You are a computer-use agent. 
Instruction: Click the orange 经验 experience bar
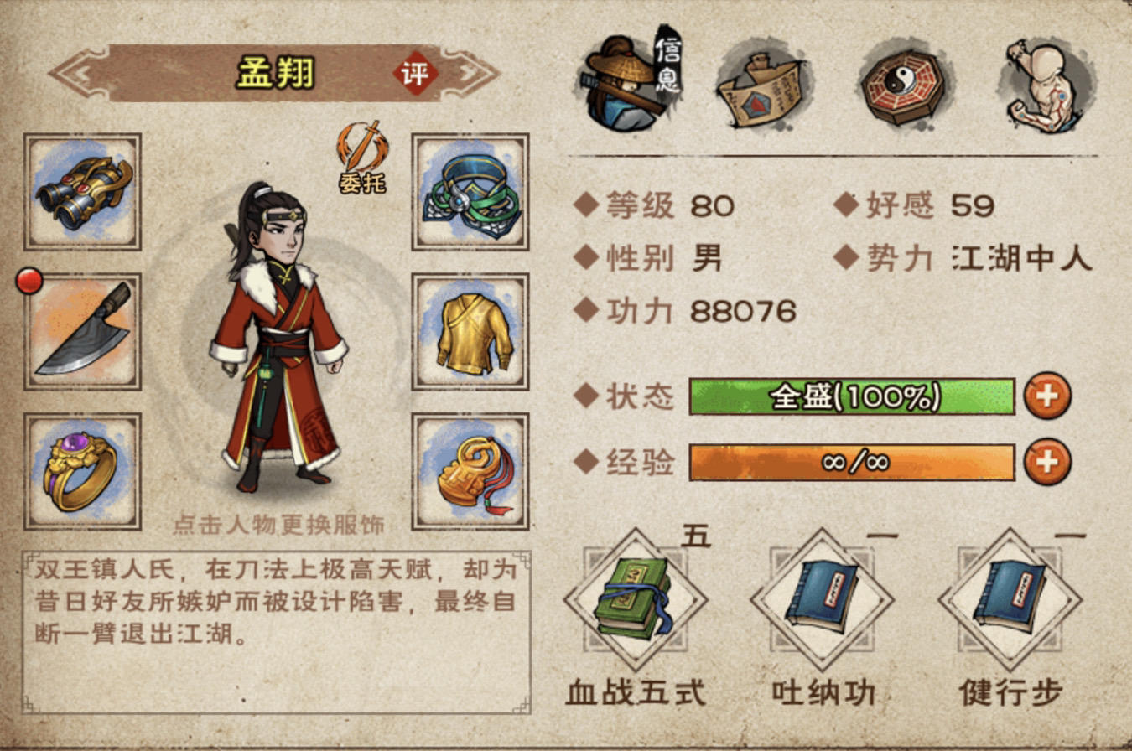point(852,463)
